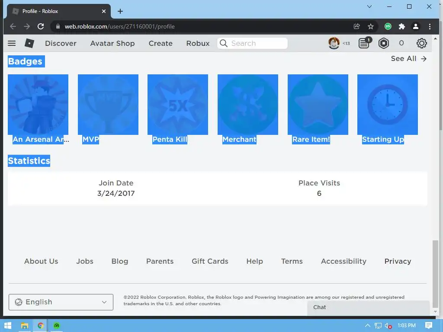Click the join date 3/24/2017
This screenshot has height=332, width=443.
(116, 193)
